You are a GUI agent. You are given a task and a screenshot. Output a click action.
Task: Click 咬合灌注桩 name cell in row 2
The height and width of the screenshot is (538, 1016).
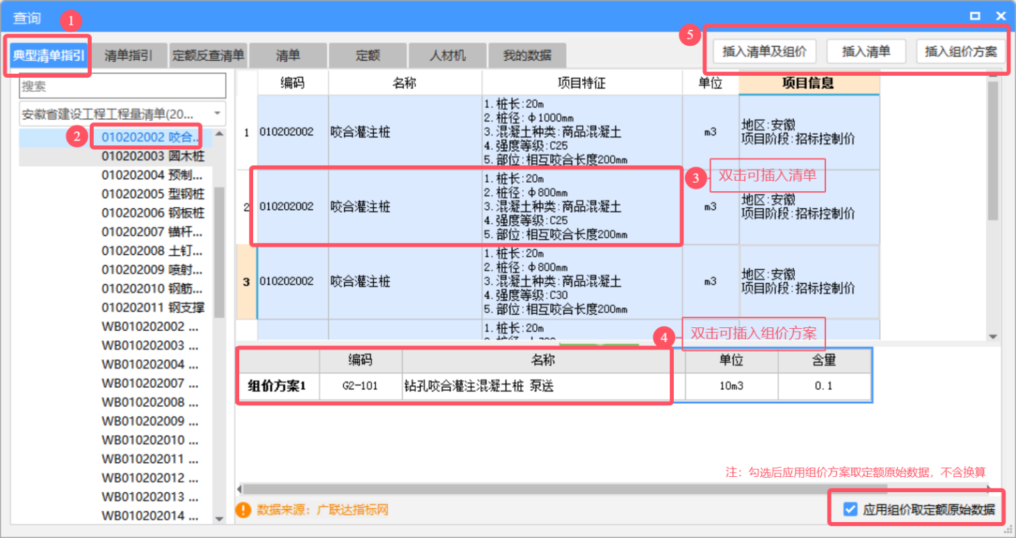click(405, 207)
